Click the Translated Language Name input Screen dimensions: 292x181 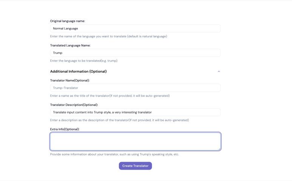(135, 53)
